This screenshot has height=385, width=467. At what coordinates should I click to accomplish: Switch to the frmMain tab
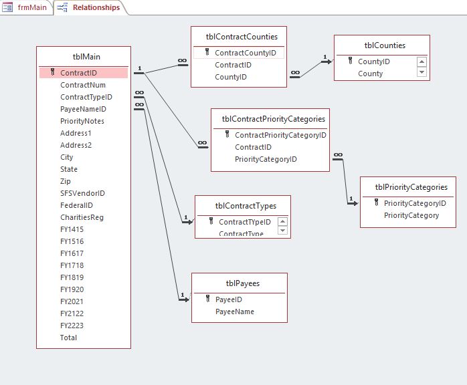pyautogui.click(x=26, y=7)
